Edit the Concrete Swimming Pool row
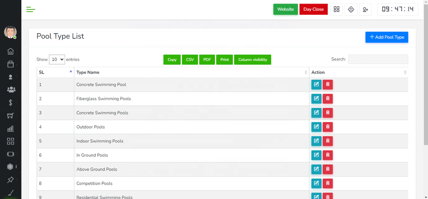The image size is (428, 199). coord(316,85)
